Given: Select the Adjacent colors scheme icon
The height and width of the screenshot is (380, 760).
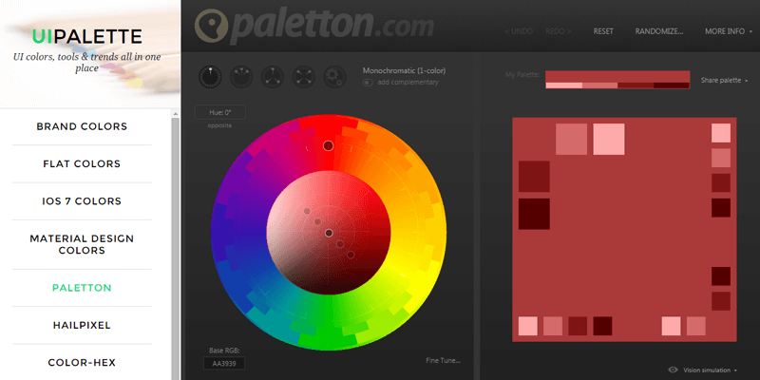Looking at the screenshot, I should (241, 77).
